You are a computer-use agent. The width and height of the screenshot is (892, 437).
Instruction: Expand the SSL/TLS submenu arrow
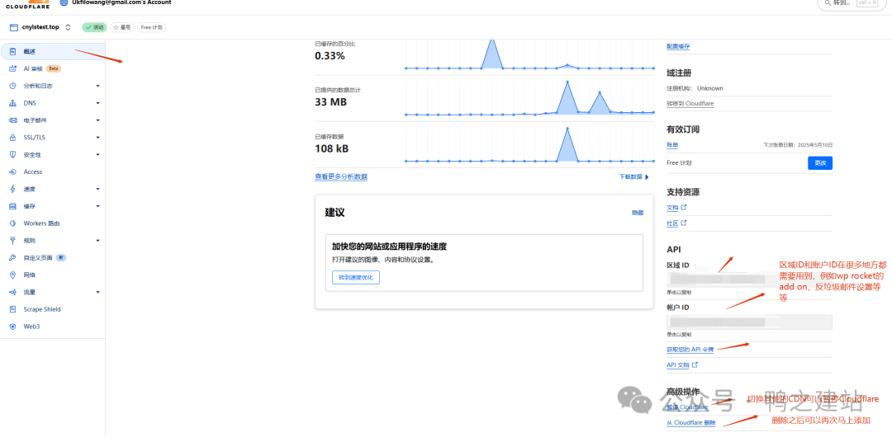point(97,138)
